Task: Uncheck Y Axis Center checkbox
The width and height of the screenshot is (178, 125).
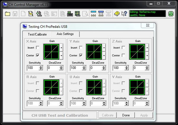Action: pyautogui.click(x=81, y=55)
